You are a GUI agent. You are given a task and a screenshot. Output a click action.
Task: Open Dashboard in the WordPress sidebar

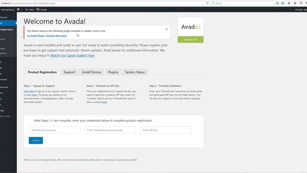4,17
